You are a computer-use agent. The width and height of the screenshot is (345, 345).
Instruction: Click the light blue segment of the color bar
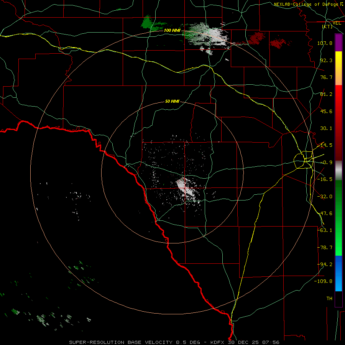(x=338, y=283)
